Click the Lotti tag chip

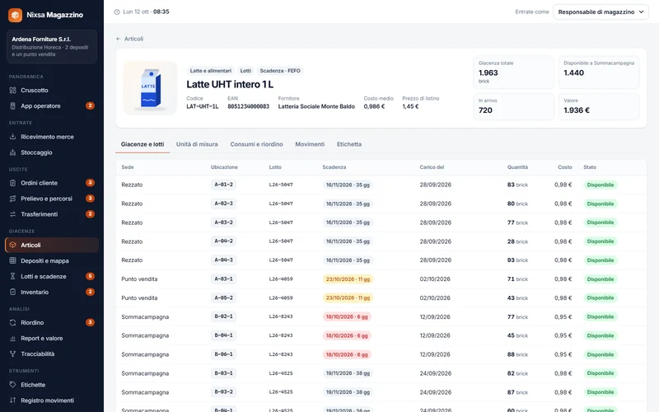(245, 71)
